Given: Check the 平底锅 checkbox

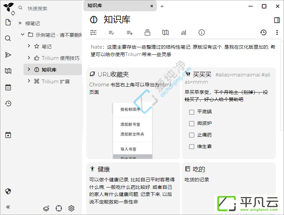Looking at the screenshot, I should click(x=191, y=112).
